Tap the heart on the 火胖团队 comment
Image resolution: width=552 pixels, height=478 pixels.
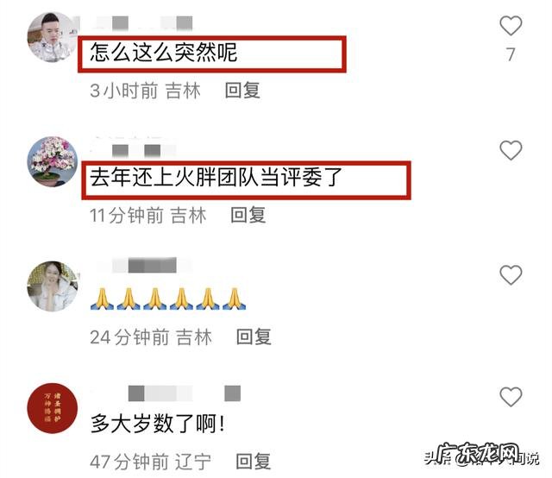tap(511, 150)
